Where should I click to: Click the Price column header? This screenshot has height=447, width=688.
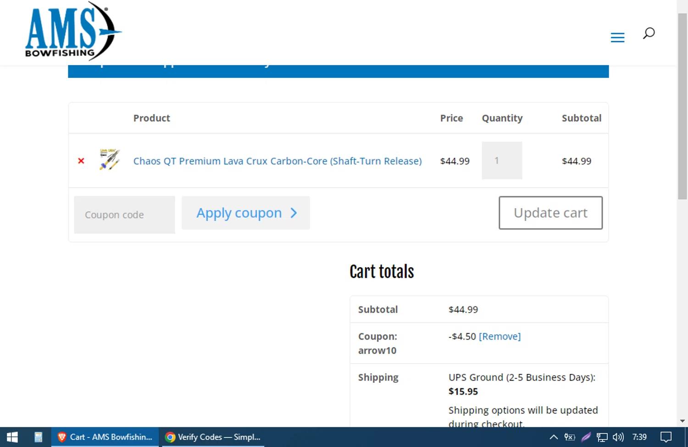coord(451,118)
